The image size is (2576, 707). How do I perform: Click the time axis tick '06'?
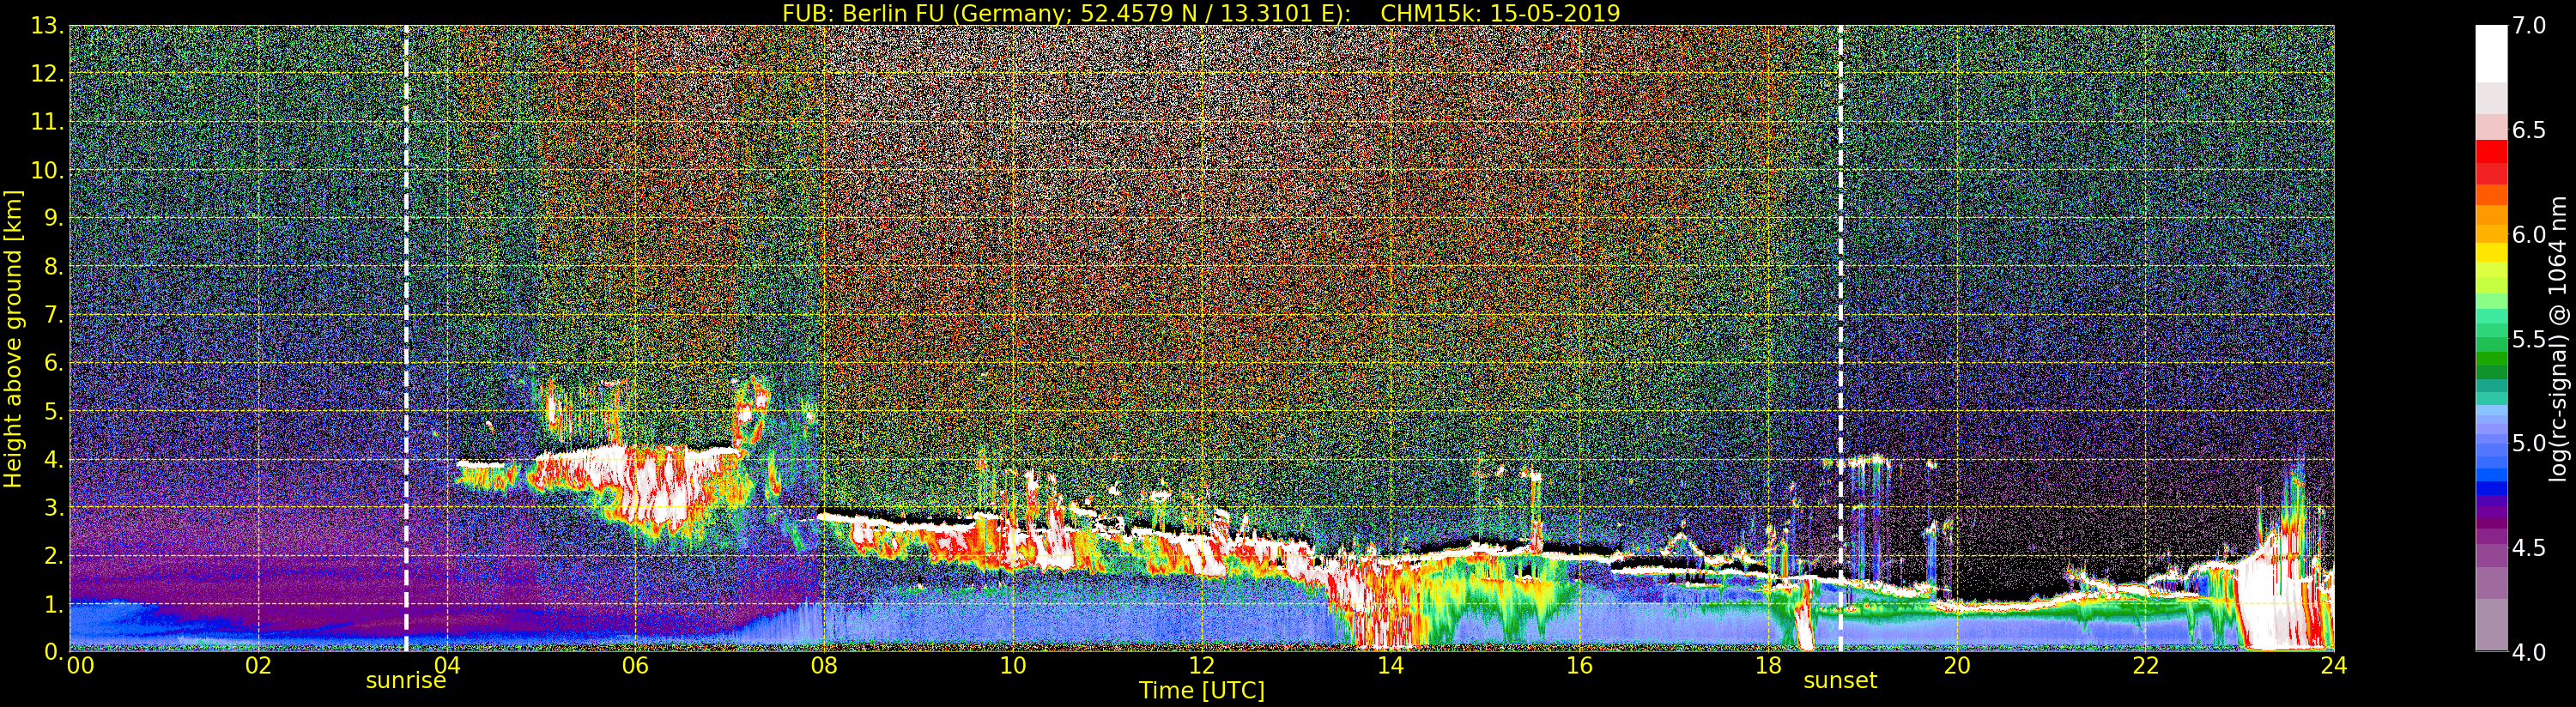[x=636, y=665]
